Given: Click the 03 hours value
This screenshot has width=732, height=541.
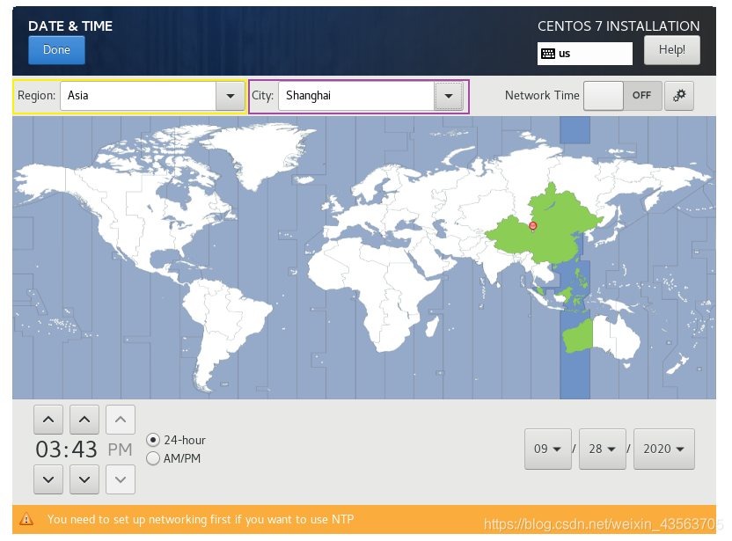Looking at the screenshot, I should (48, 450).
